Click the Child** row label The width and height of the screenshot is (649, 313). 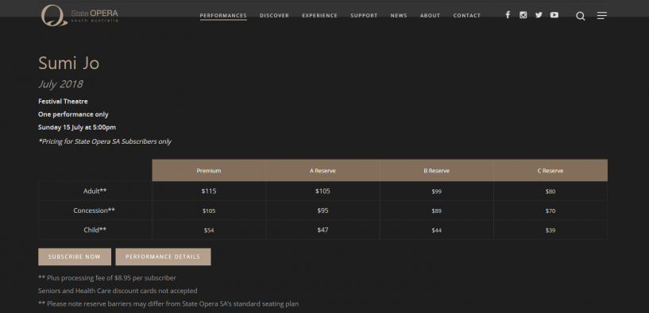click(95, 230)
